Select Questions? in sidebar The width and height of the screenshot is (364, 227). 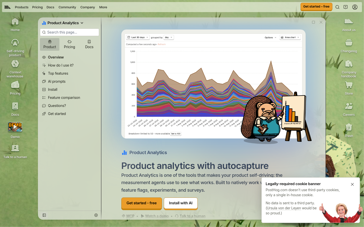[x=70, y=106]
